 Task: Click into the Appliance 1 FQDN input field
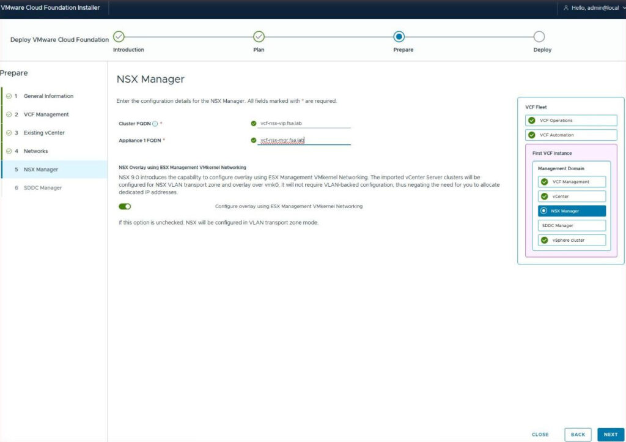304,140
